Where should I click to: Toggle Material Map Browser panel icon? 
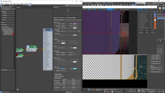(28, 5)
